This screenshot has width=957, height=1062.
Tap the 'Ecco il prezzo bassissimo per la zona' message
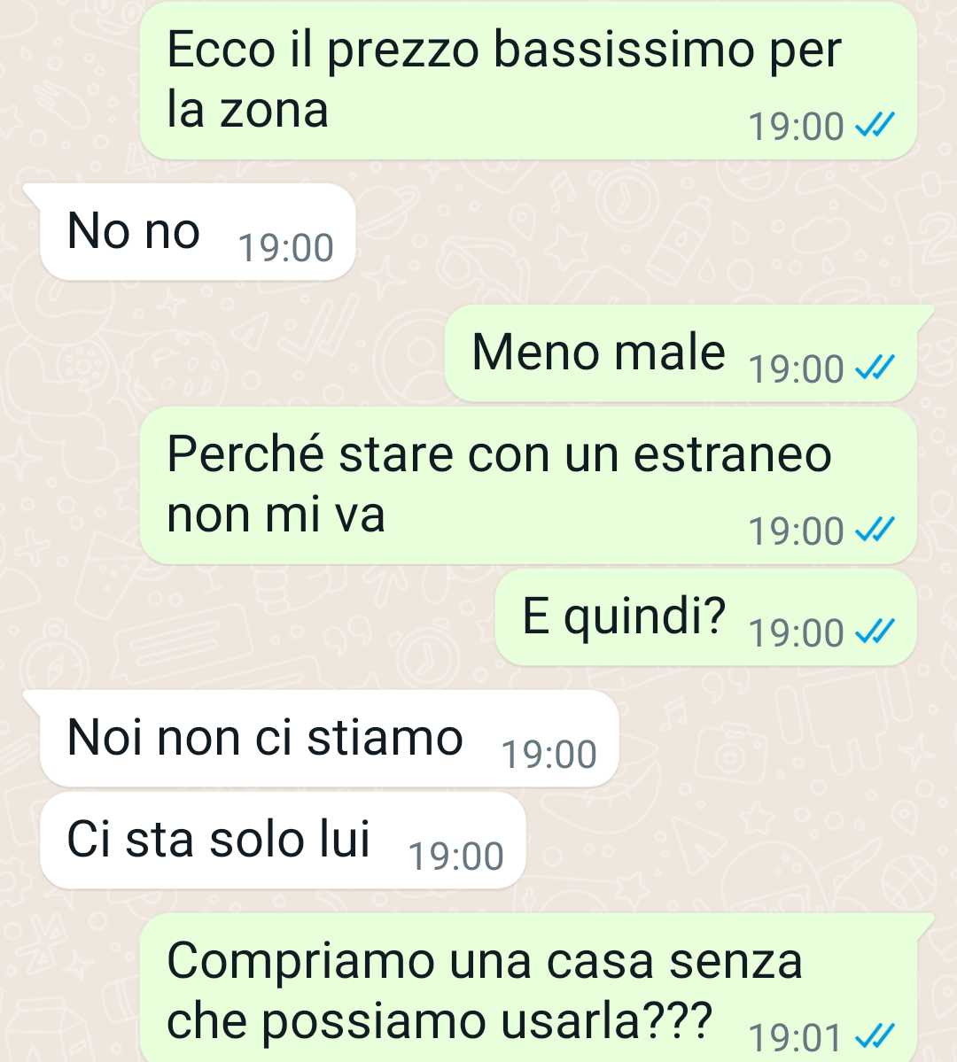tap(529, 81)
